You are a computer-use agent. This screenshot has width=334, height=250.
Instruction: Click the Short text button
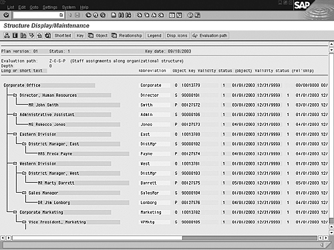(63, 35)
